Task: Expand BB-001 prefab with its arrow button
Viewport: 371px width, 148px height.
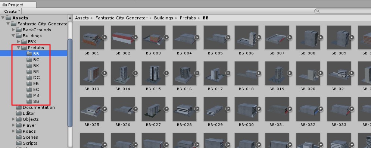Action: click(105, 37)
